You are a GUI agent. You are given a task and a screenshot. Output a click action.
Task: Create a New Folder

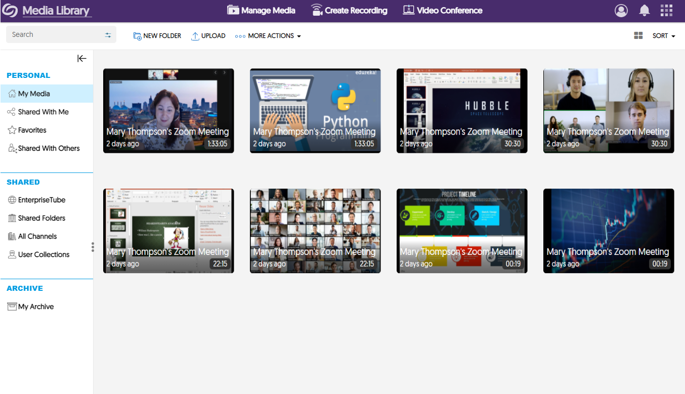click(157, 36)
